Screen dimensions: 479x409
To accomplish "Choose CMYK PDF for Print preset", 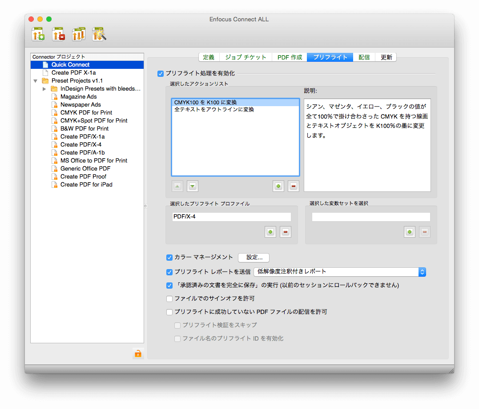I will coord(87,112).
